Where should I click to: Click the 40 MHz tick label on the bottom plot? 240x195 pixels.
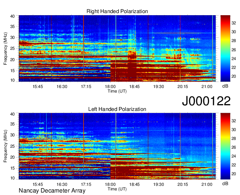(x=13, y=114)
